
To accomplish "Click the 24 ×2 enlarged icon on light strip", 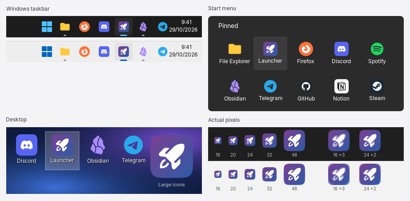I will [370, 174].
